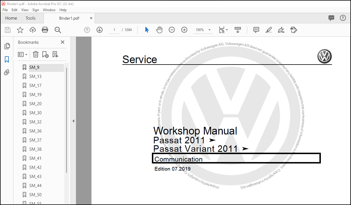Click the Edition 07.2019 text
The image size is (351, 205).
click(172, 169)
